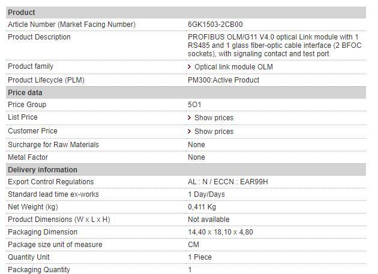This screenshot has width=378, height=274.
Task: Click the Quantity Unit value 1 Piece
Action: tap(200, 257)
